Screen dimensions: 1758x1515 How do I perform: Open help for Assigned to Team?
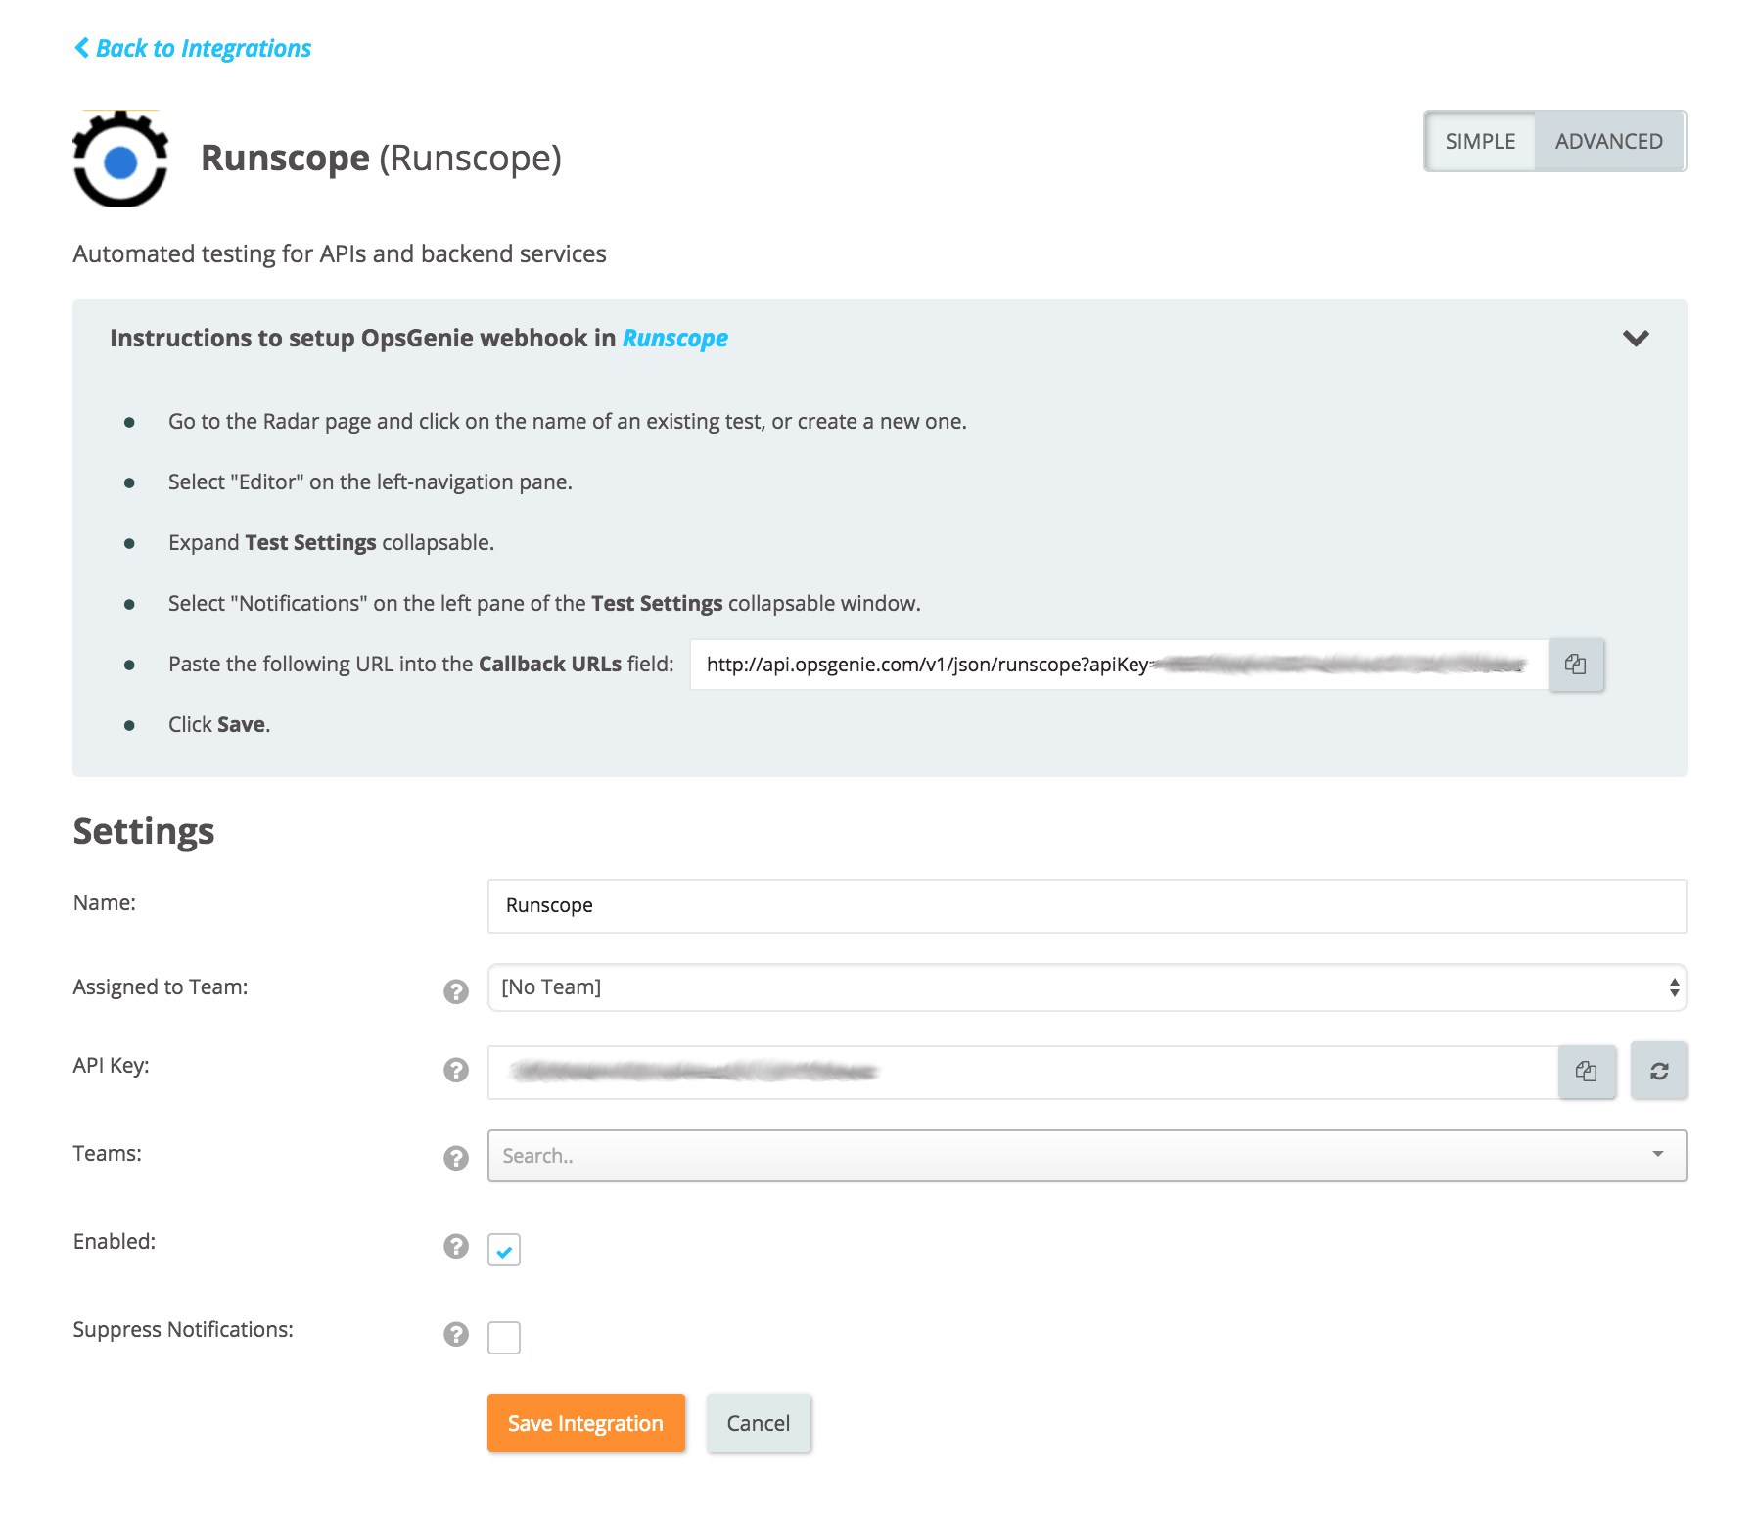(456, 991)
